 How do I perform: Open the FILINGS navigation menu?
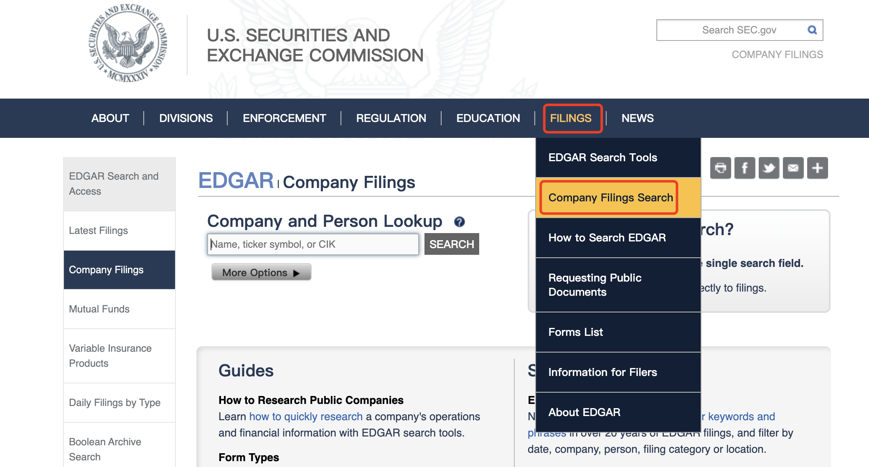[x=571, y=118]
